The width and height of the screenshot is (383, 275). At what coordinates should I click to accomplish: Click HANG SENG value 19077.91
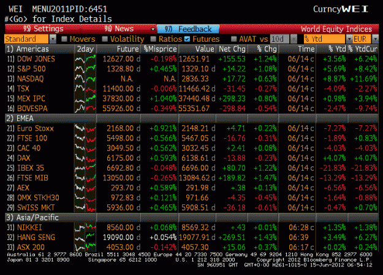(x=194, y=238)
